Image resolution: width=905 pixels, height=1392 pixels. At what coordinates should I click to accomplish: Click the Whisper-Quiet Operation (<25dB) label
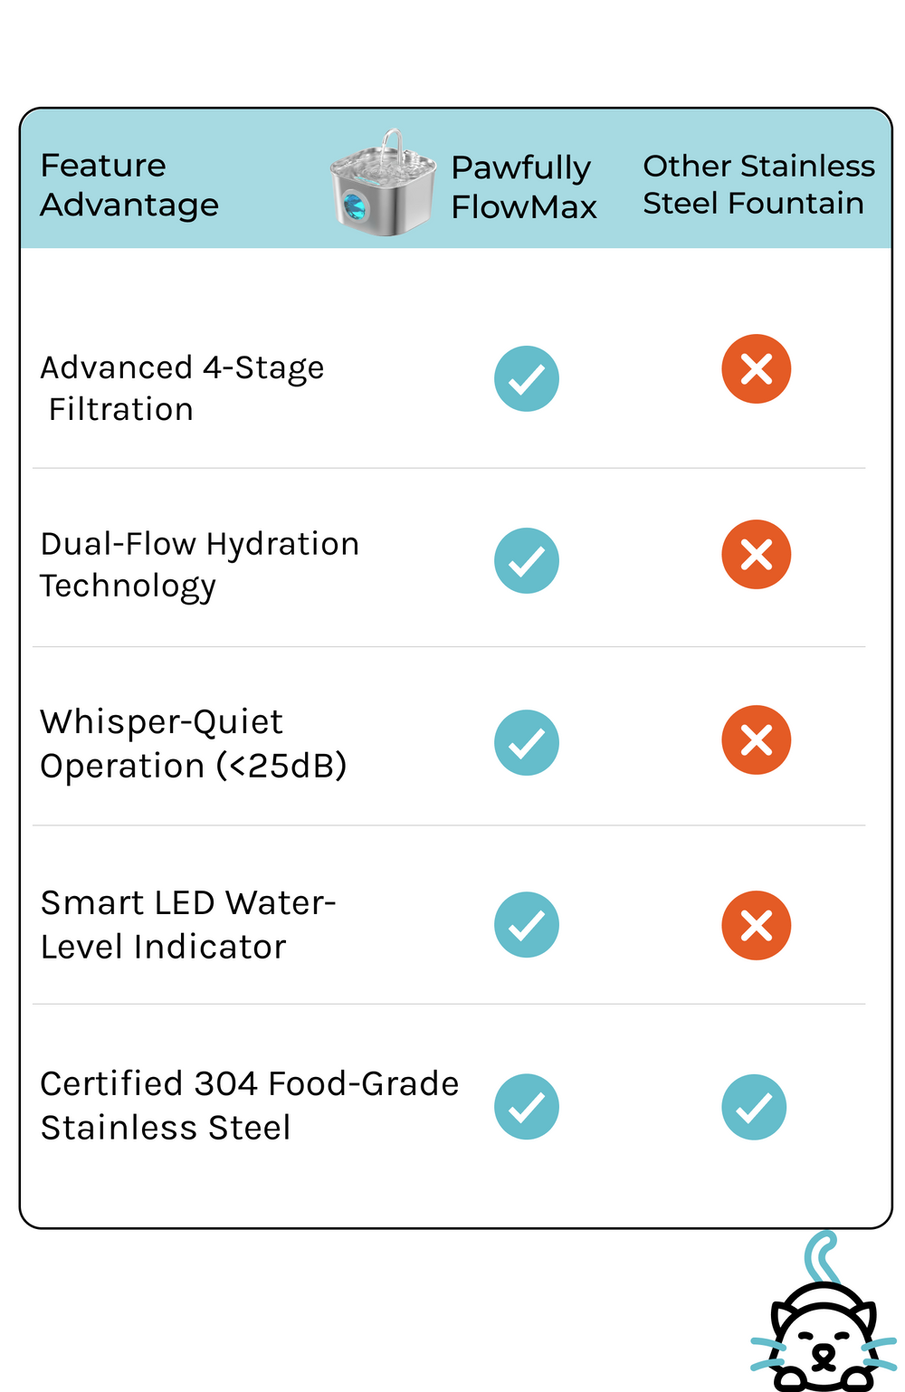click(x=193, y=744)
